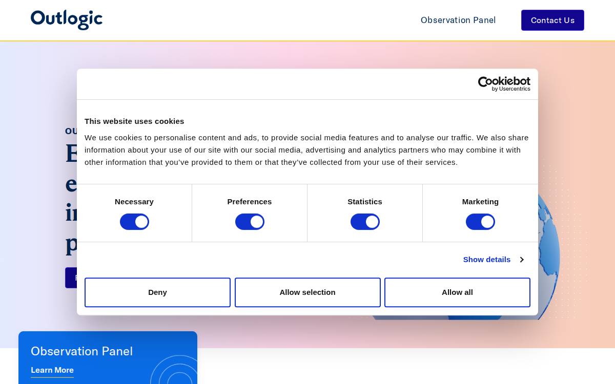Click the Preferences category label

[250, 202]
